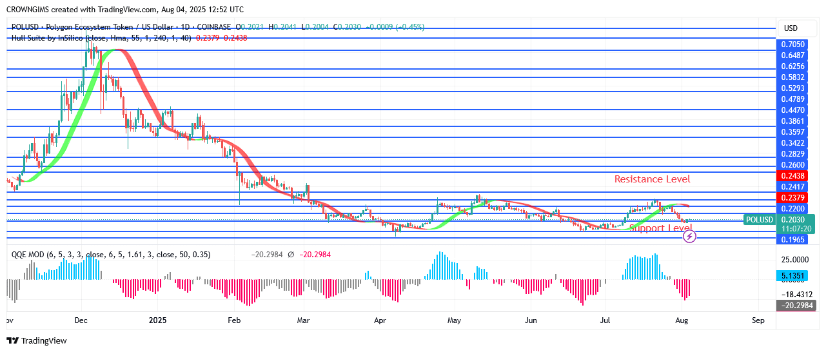Viewport: 826px width, 352px height.
Task: Click the Jul label on time axis
Action: pos(605,320)
